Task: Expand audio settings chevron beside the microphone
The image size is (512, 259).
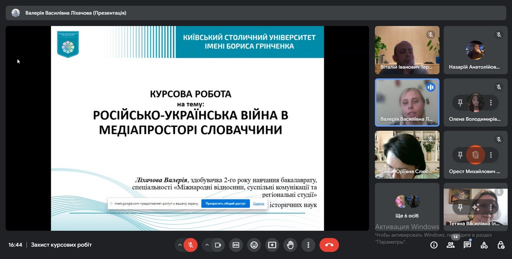Action: [x=179, y=245]
